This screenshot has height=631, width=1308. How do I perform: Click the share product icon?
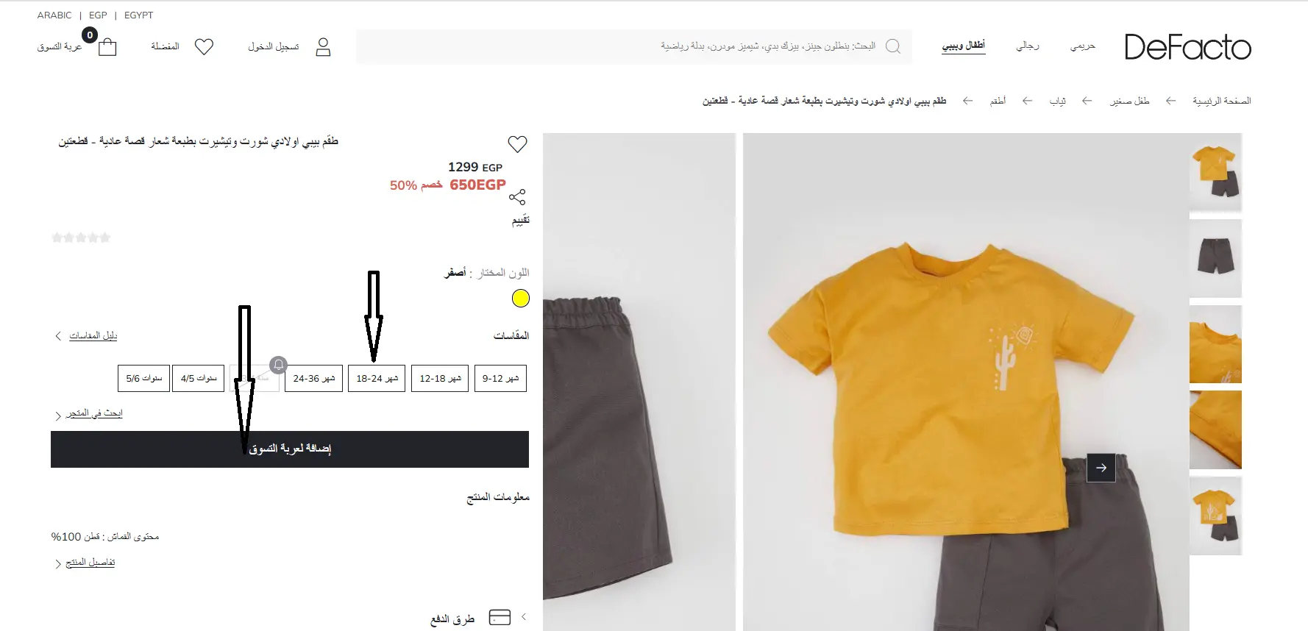point(517,196)
